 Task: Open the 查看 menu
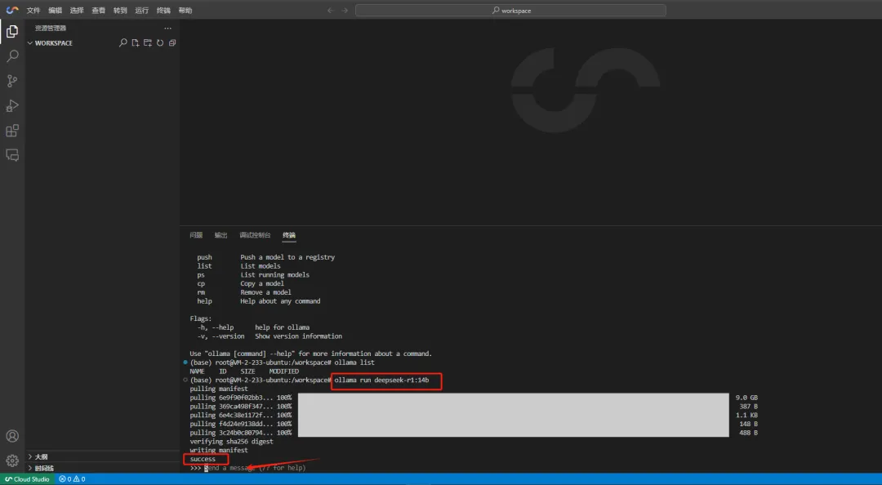99,11
